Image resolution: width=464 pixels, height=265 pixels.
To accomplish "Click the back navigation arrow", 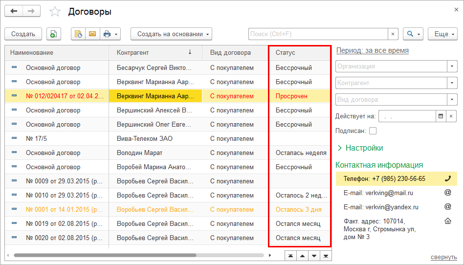I will pyautogui.click(x=14, y=11).
